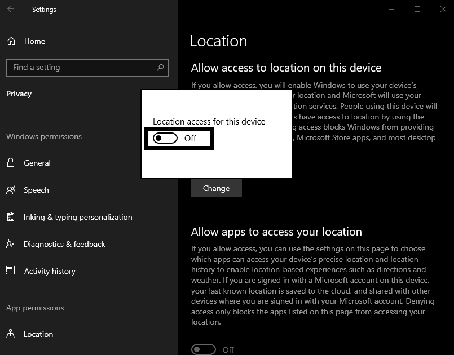Toggle Allow apps to access your location
Viewport: 454px width, 355px height.
pyautogui.click(x=204, y=349)
